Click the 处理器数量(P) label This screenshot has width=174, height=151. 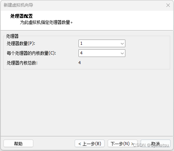pyautogui.click(x=21, y=43)
